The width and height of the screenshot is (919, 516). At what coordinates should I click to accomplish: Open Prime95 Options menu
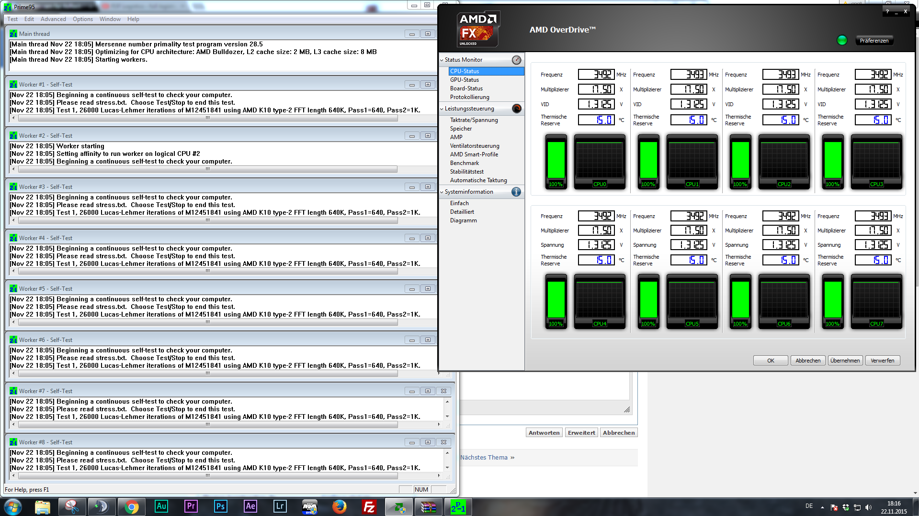[83, 19]
